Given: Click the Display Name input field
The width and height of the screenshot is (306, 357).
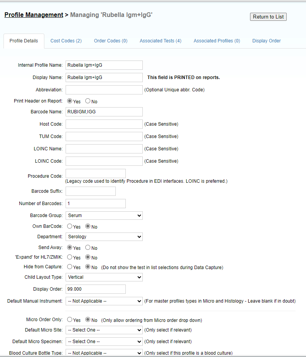Looking at the screenshot, I should click(x=104, y=77).
